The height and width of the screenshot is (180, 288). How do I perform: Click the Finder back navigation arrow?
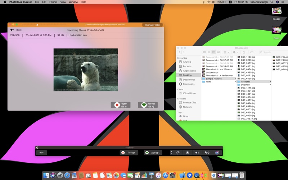179,52
